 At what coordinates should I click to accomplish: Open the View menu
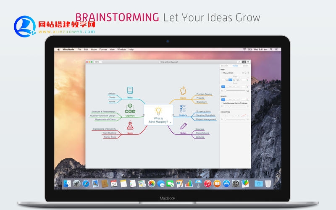click(112, 50)
